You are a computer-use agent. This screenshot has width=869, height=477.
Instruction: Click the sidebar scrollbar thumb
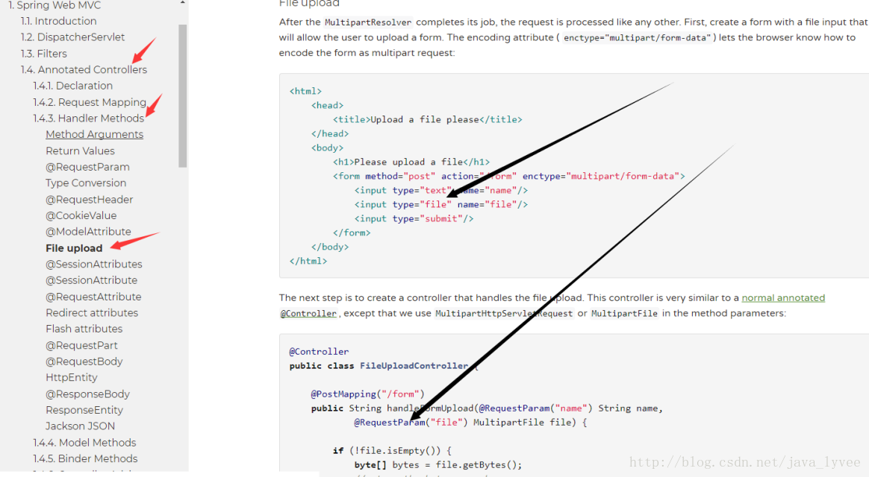pyautogui.click(x=183, y=95)
